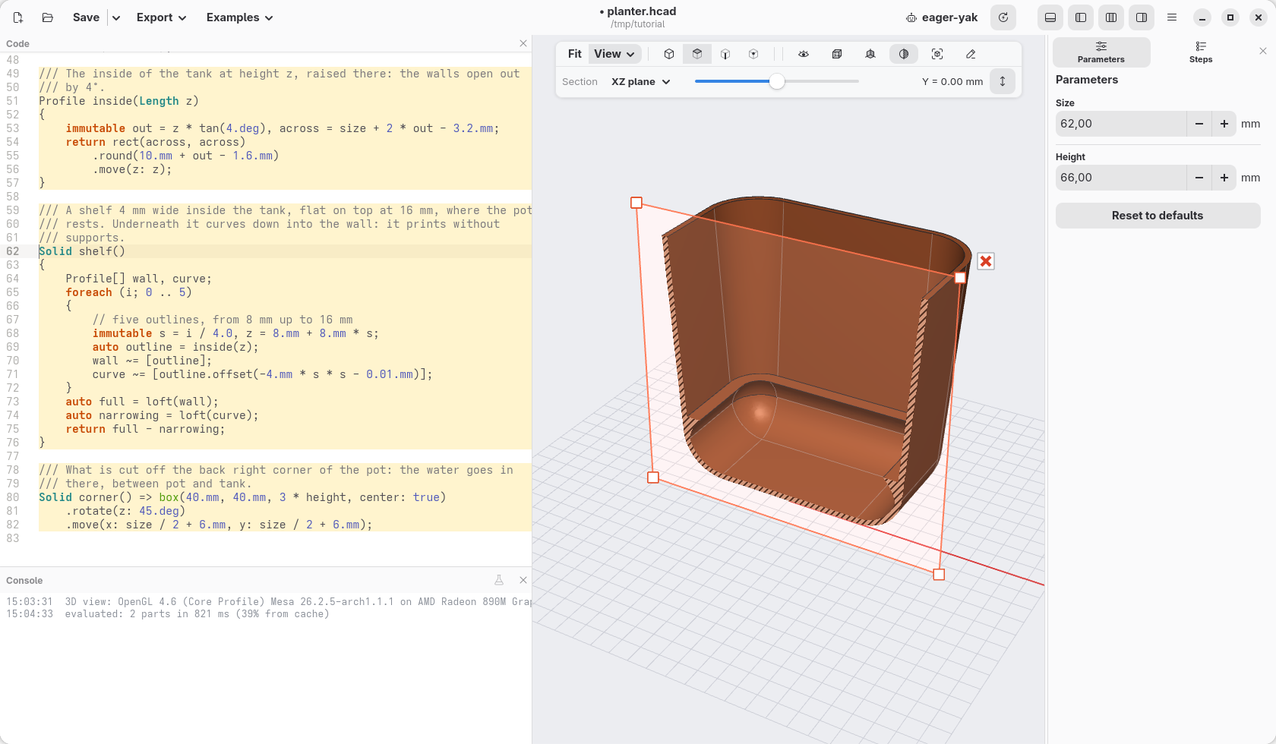The height and width of the screenshot is (744, 1276).
Task: Toggle the bottom console panel layout
Action: point(1050,17)
